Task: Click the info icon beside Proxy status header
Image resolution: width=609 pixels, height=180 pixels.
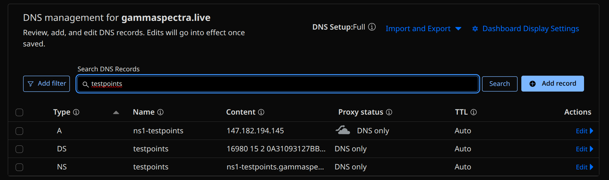Action: point(389,112)
